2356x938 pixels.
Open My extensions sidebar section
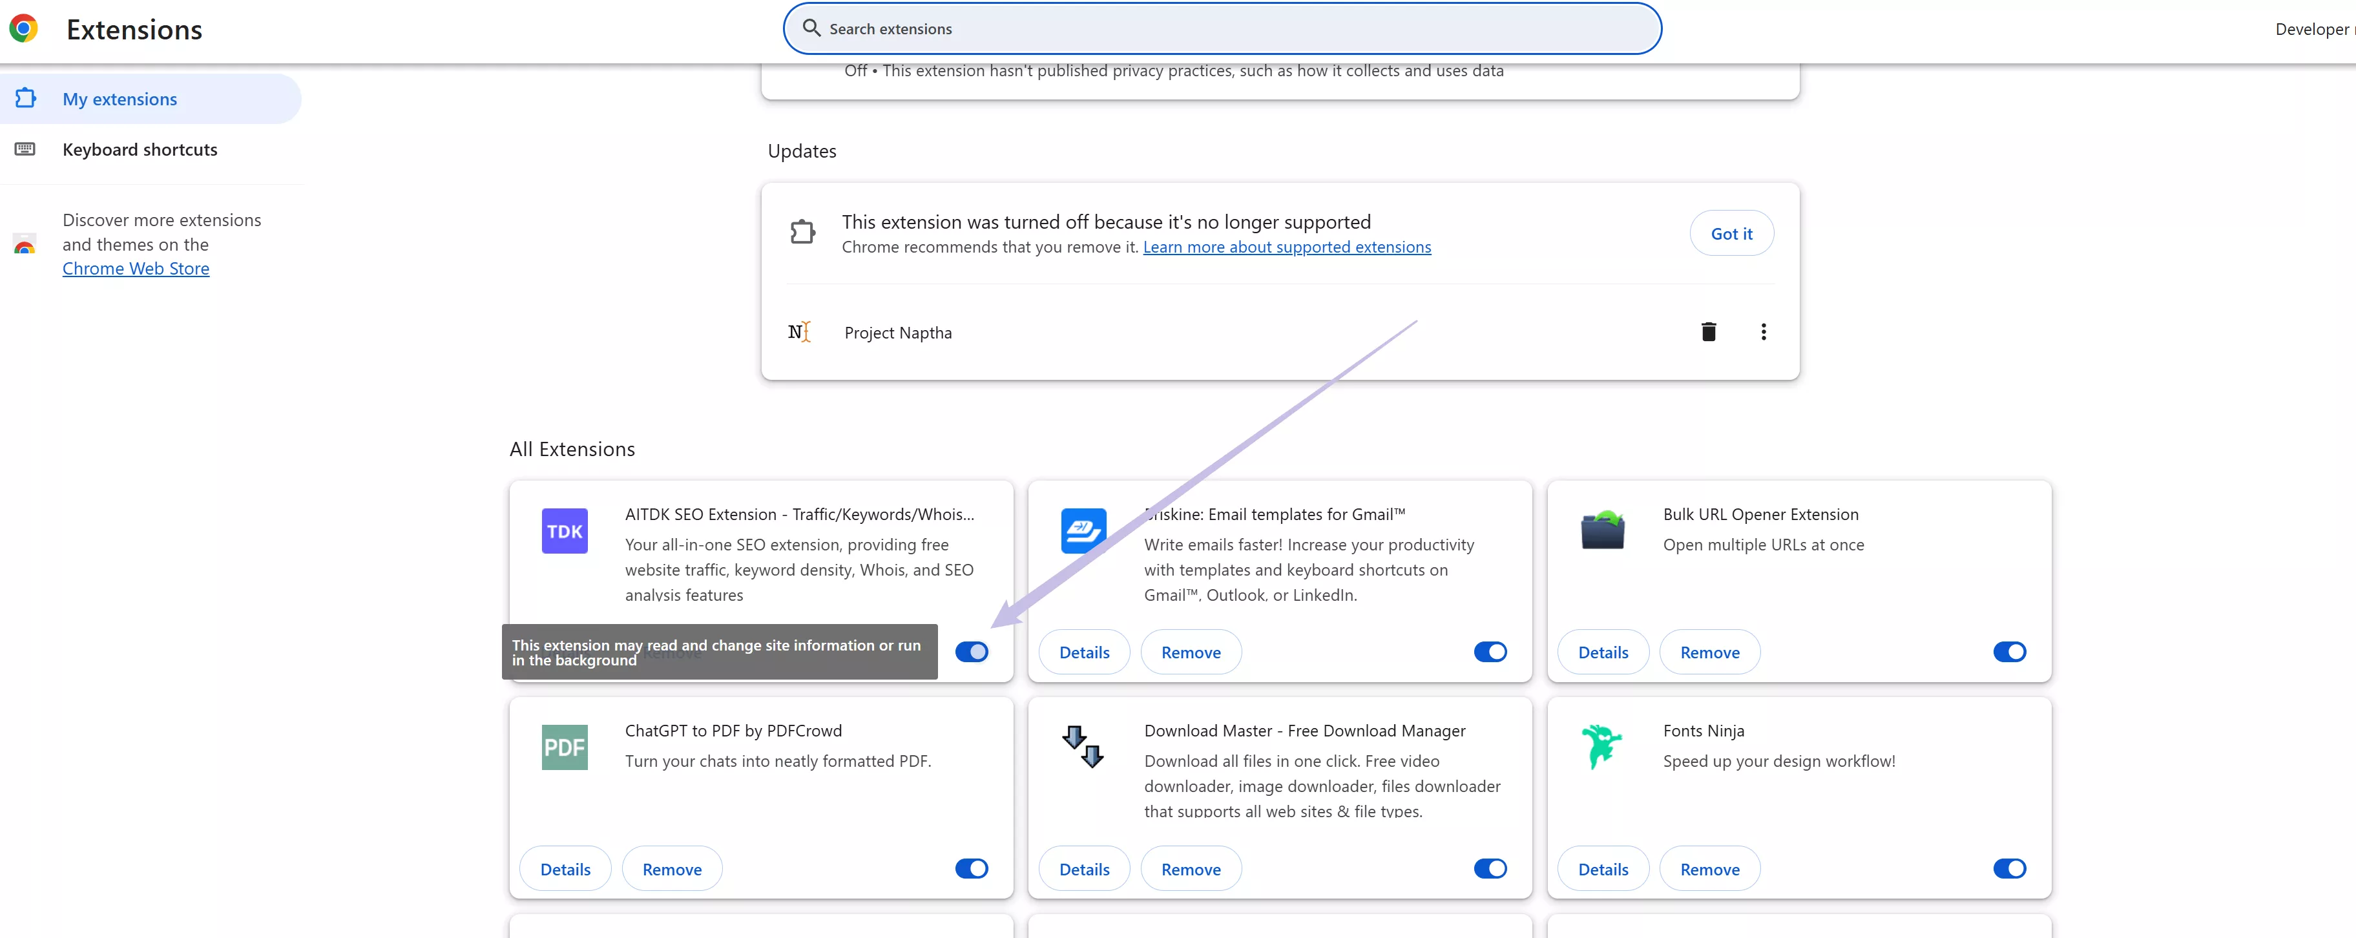pyautogui.click(x=120, y=99)
